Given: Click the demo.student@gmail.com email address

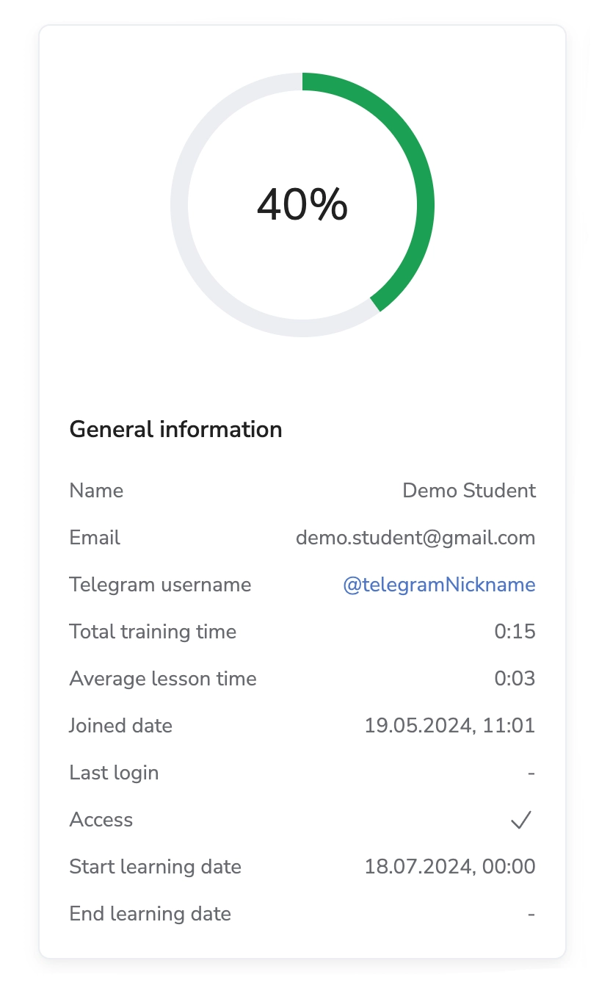Looking at the screenshot, I should (x=415, y=538).
